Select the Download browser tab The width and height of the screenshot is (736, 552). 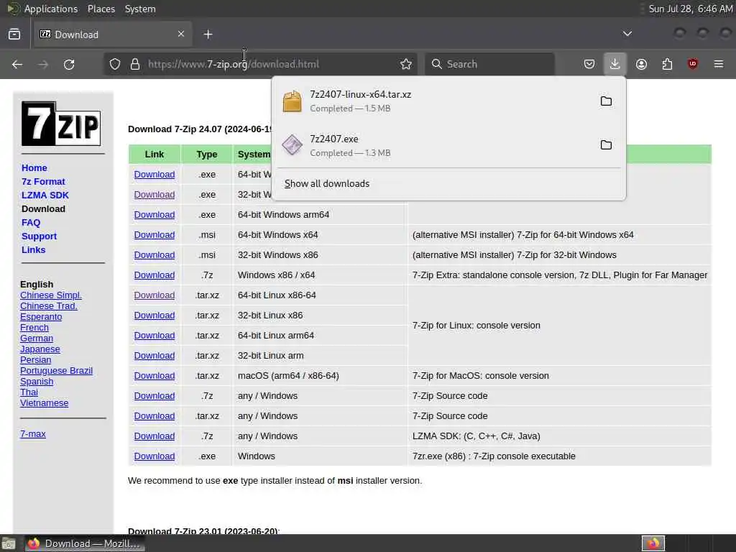(x=111, y=34)
